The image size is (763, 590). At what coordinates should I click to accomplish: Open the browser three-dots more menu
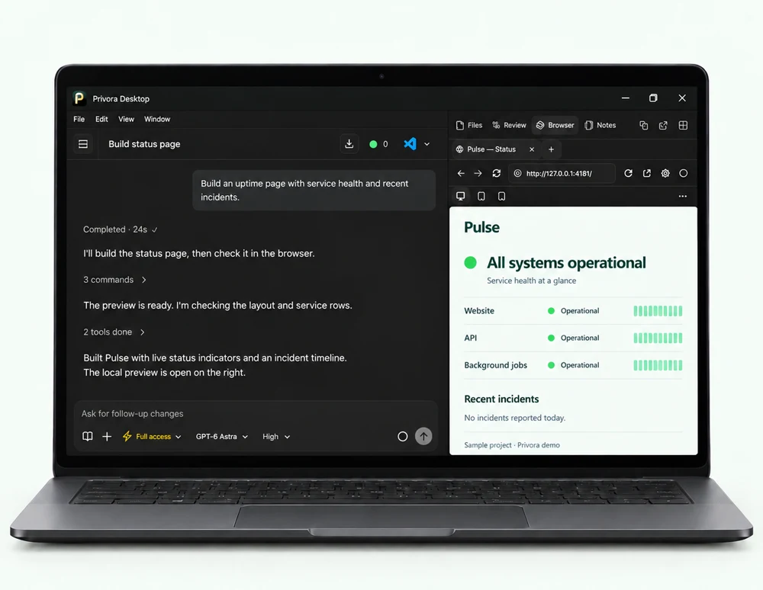click(x=683, y=197)
